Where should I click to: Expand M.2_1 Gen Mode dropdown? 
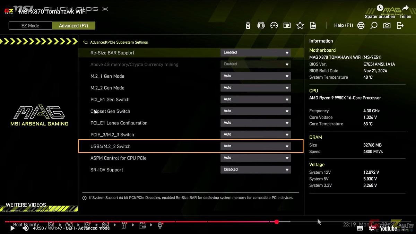point(255,76)
